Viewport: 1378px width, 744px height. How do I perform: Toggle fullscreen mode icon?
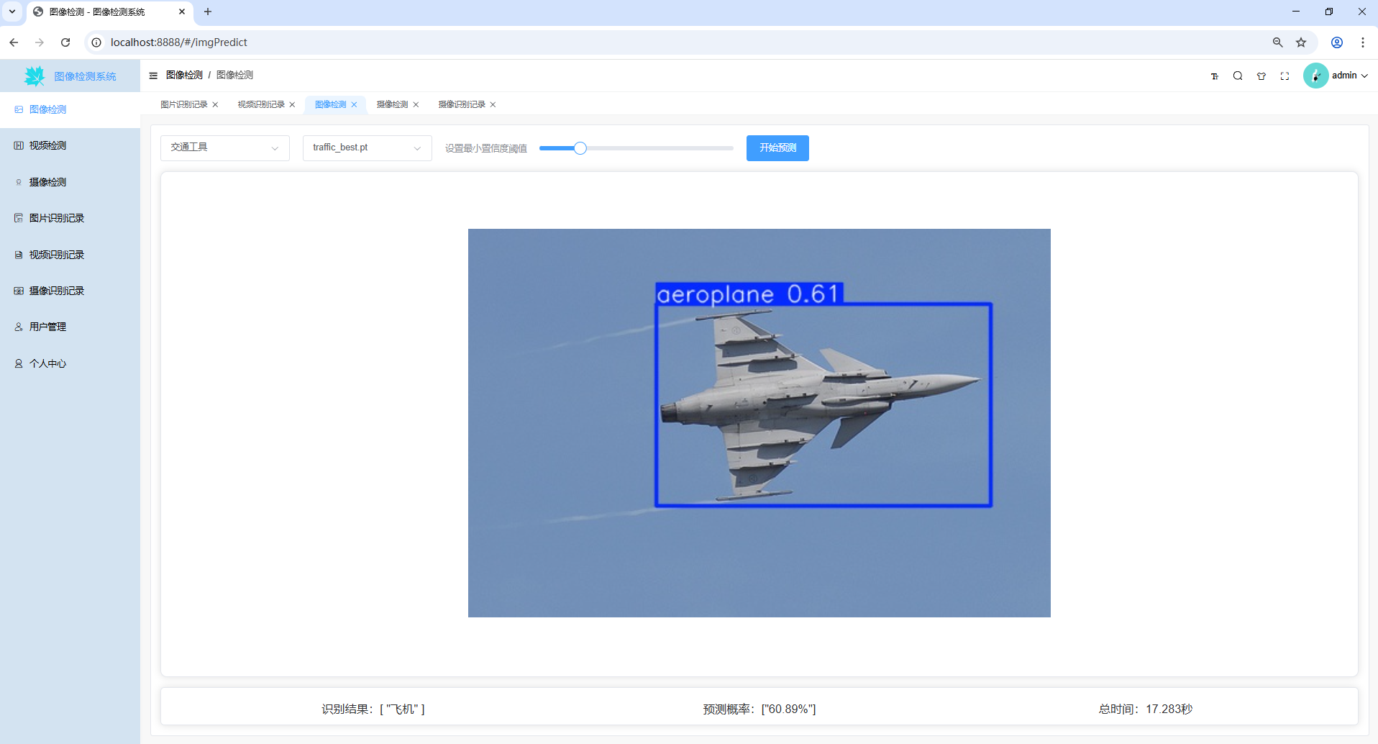1285,76
